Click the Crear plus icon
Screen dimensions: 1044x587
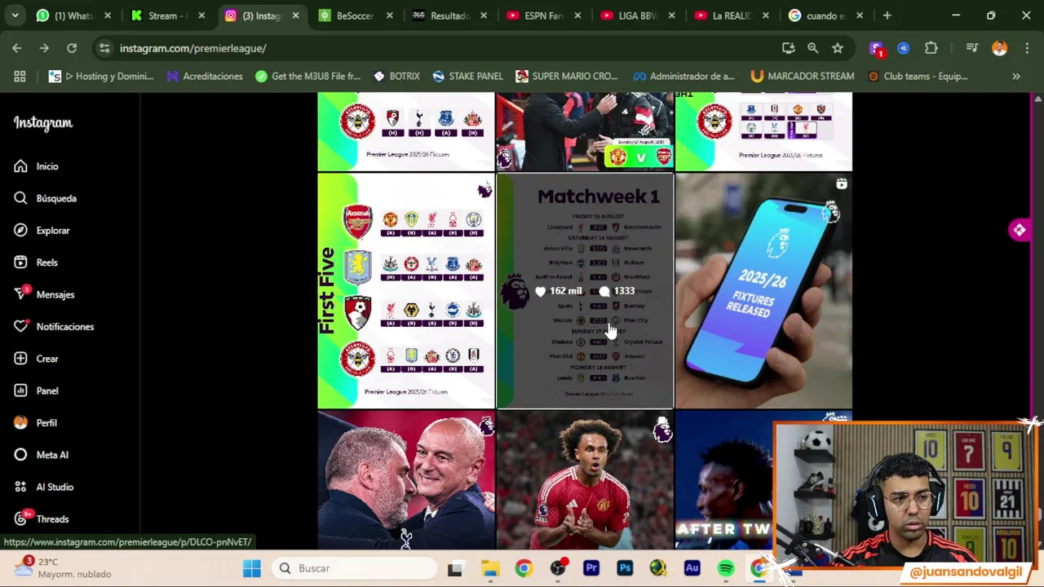pos(20,359)
